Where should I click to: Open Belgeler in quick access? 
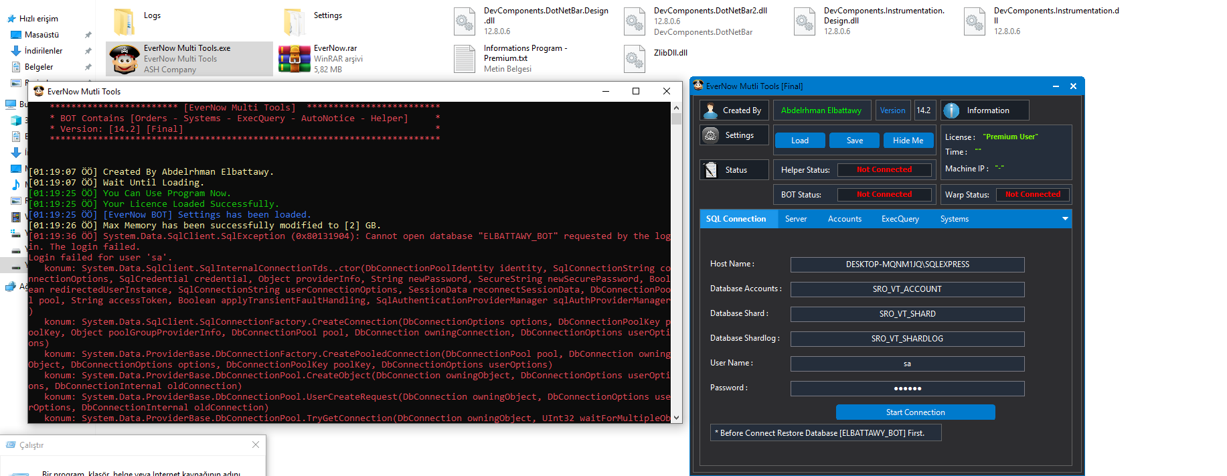click(x=39, y=67)
